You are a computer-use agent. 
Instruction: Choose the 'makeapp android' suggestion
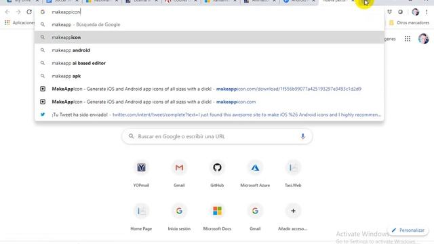(x=210, y=50)
